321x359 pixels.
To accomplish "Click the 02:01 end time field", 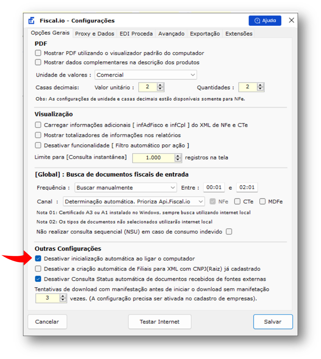I will pos(247,187).
